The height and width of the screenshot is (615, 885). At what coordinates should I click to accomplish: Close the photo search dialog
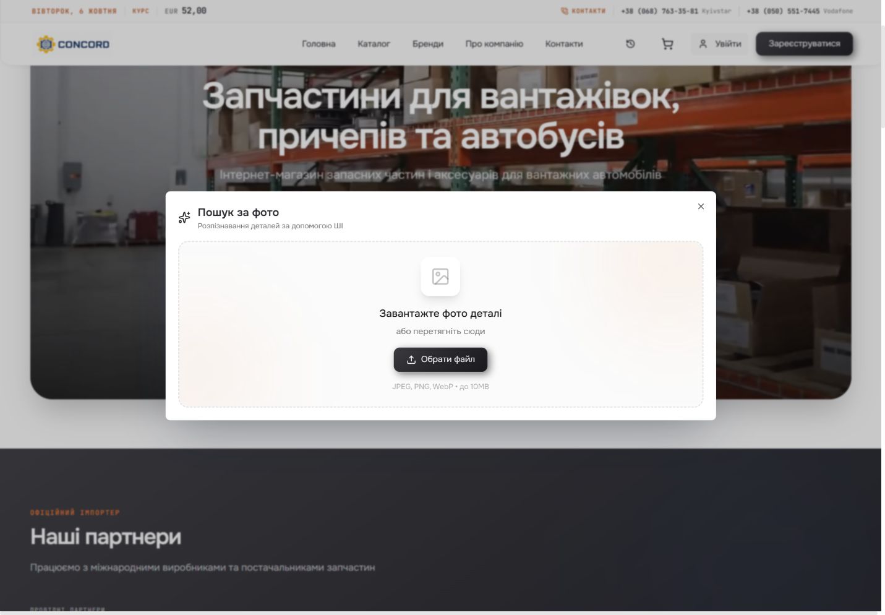click(701, 207)
